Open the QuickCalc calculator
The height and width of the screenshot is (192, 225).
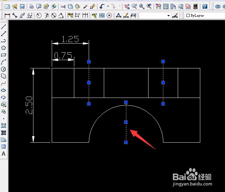coord(195,6)
